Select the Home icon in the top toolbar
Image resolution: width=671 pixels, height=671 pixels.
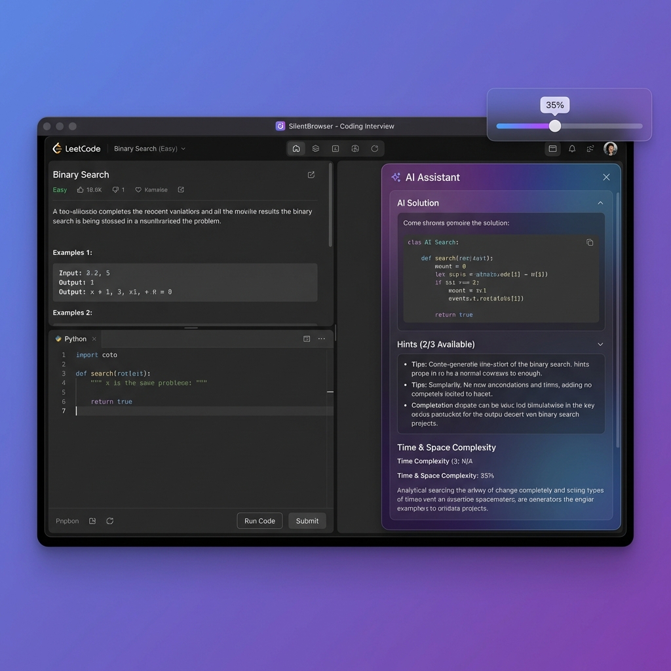tap(296, 149)
